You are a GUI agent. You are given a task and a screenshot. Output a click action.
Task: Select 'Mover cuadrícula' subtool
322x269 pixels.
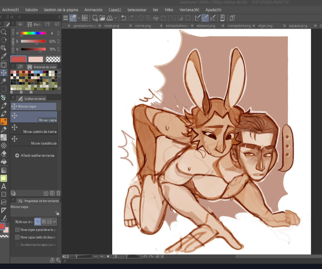34,140
